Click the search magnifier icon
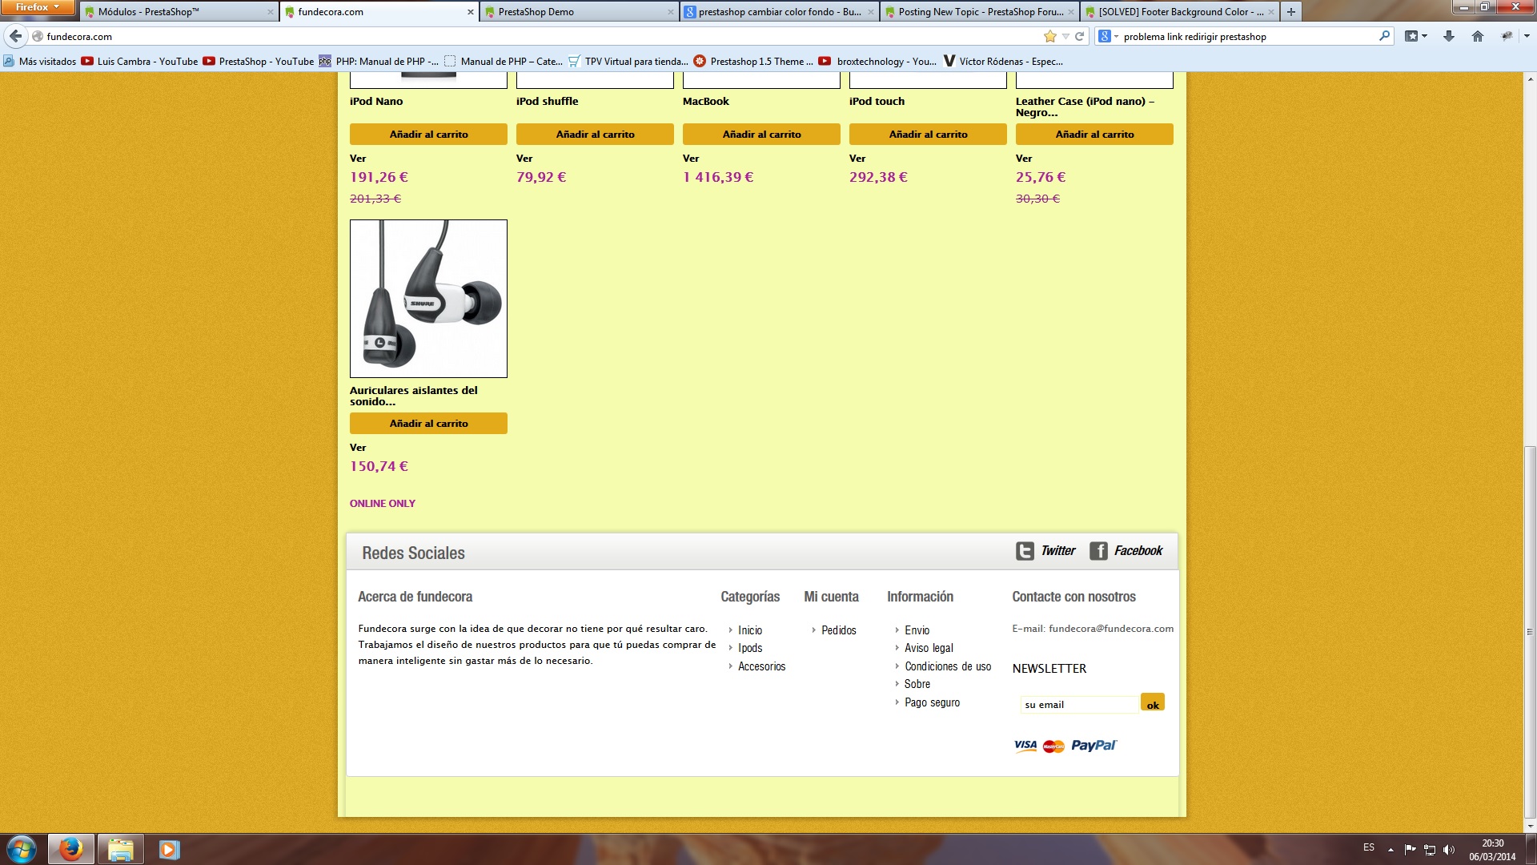 1384,36
